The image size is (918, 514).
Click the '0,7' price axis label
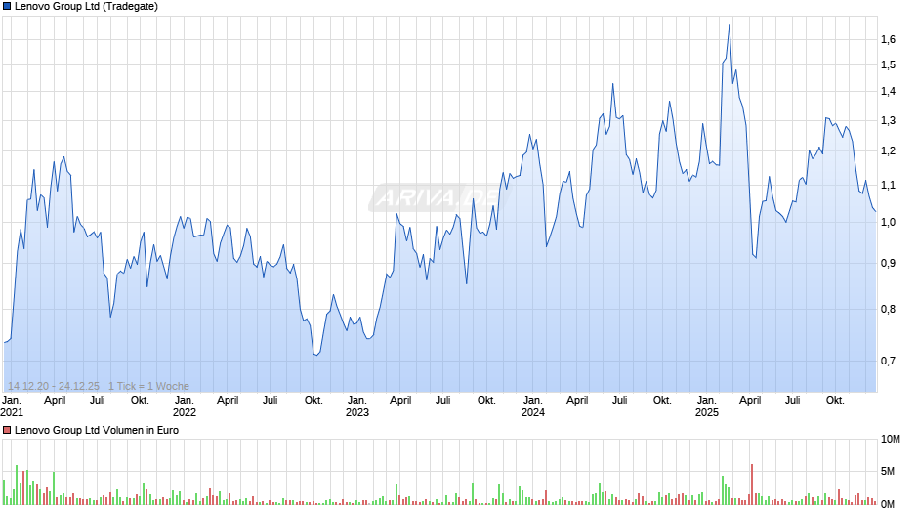click(x=888, y=361)
